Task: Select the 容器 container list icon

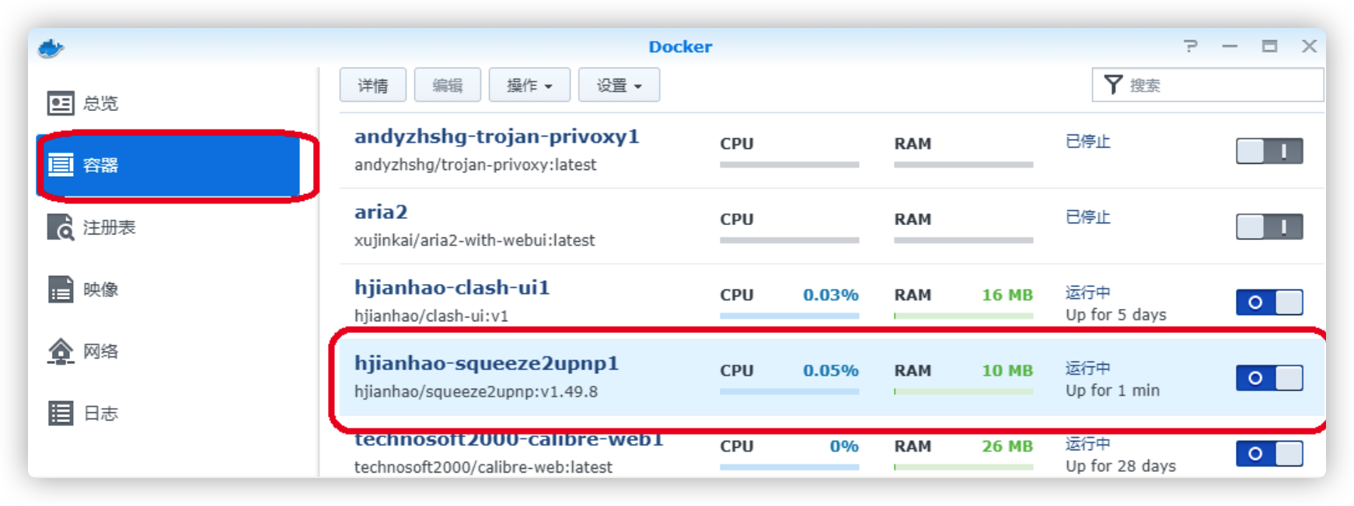Action: tap(61, 165)
